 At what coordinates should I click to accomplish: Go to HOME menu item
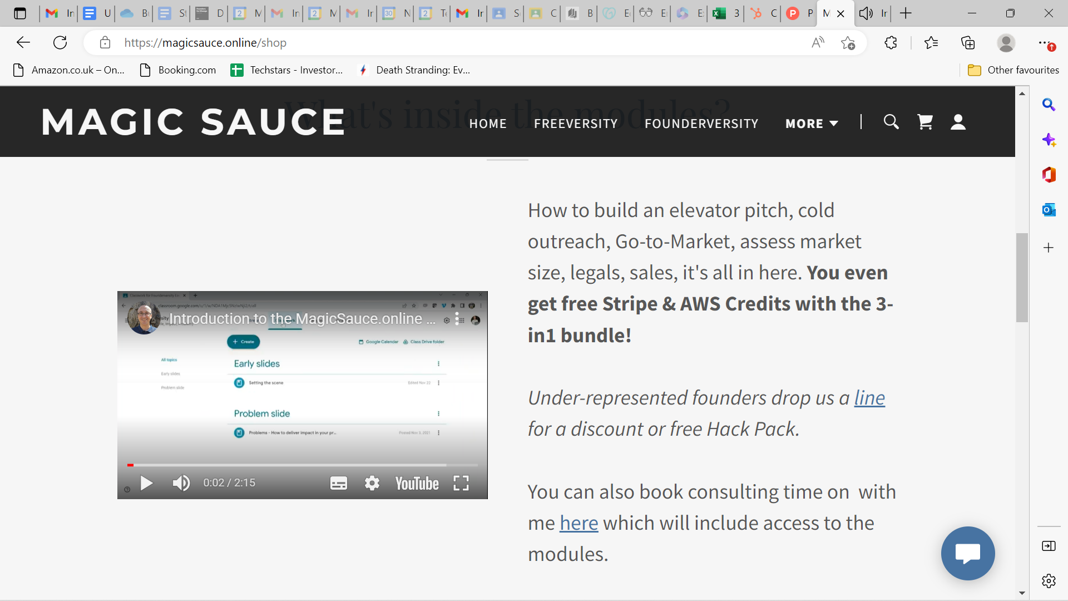point(488,124)
